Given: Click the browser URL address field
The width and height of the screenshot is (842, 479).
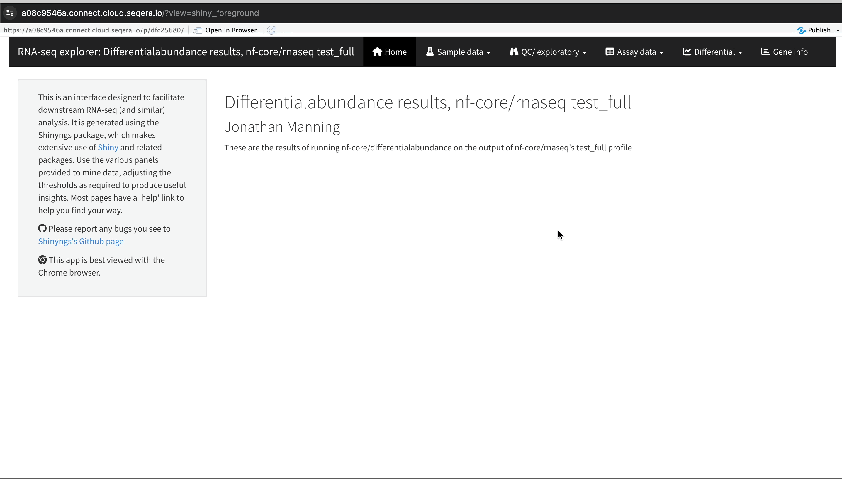Looking at the screenshot, I should tap(140, 13).
